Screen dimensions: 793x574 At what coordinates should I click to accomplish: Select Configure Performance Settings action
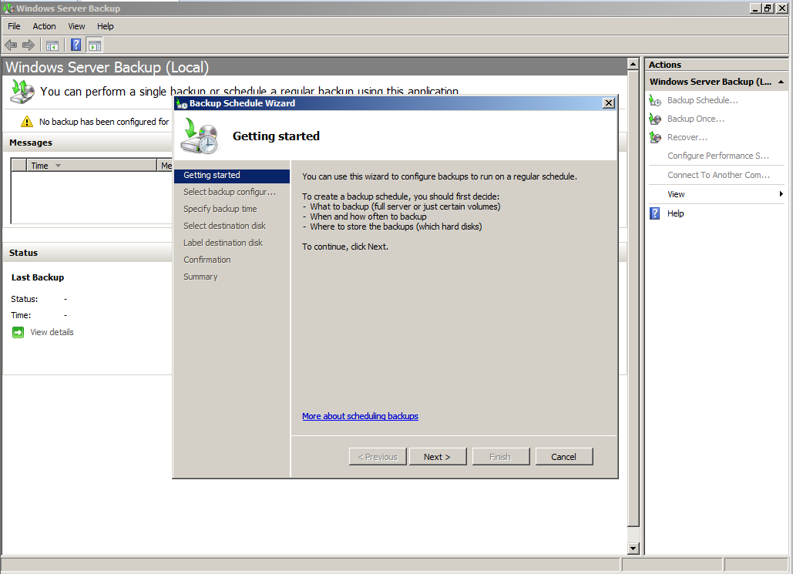[718, 156]
